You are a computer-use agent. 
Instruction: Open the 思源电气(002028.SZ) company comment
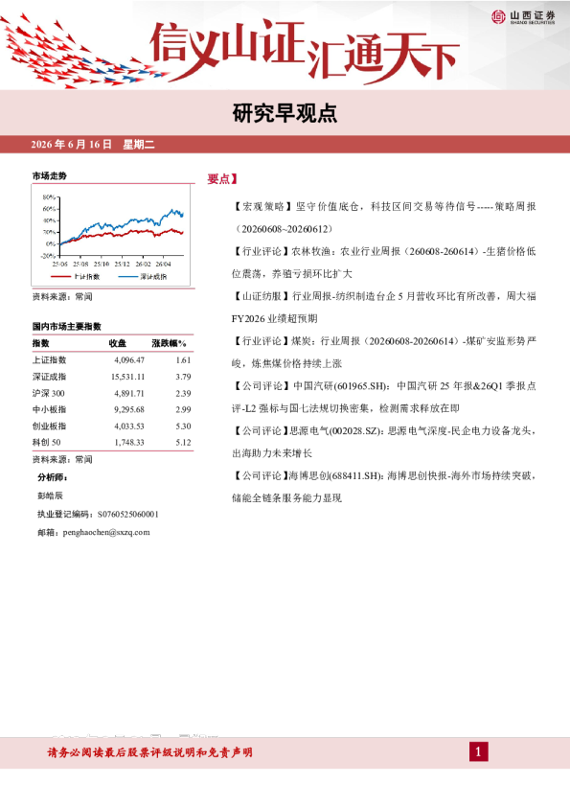coord(384,442)
